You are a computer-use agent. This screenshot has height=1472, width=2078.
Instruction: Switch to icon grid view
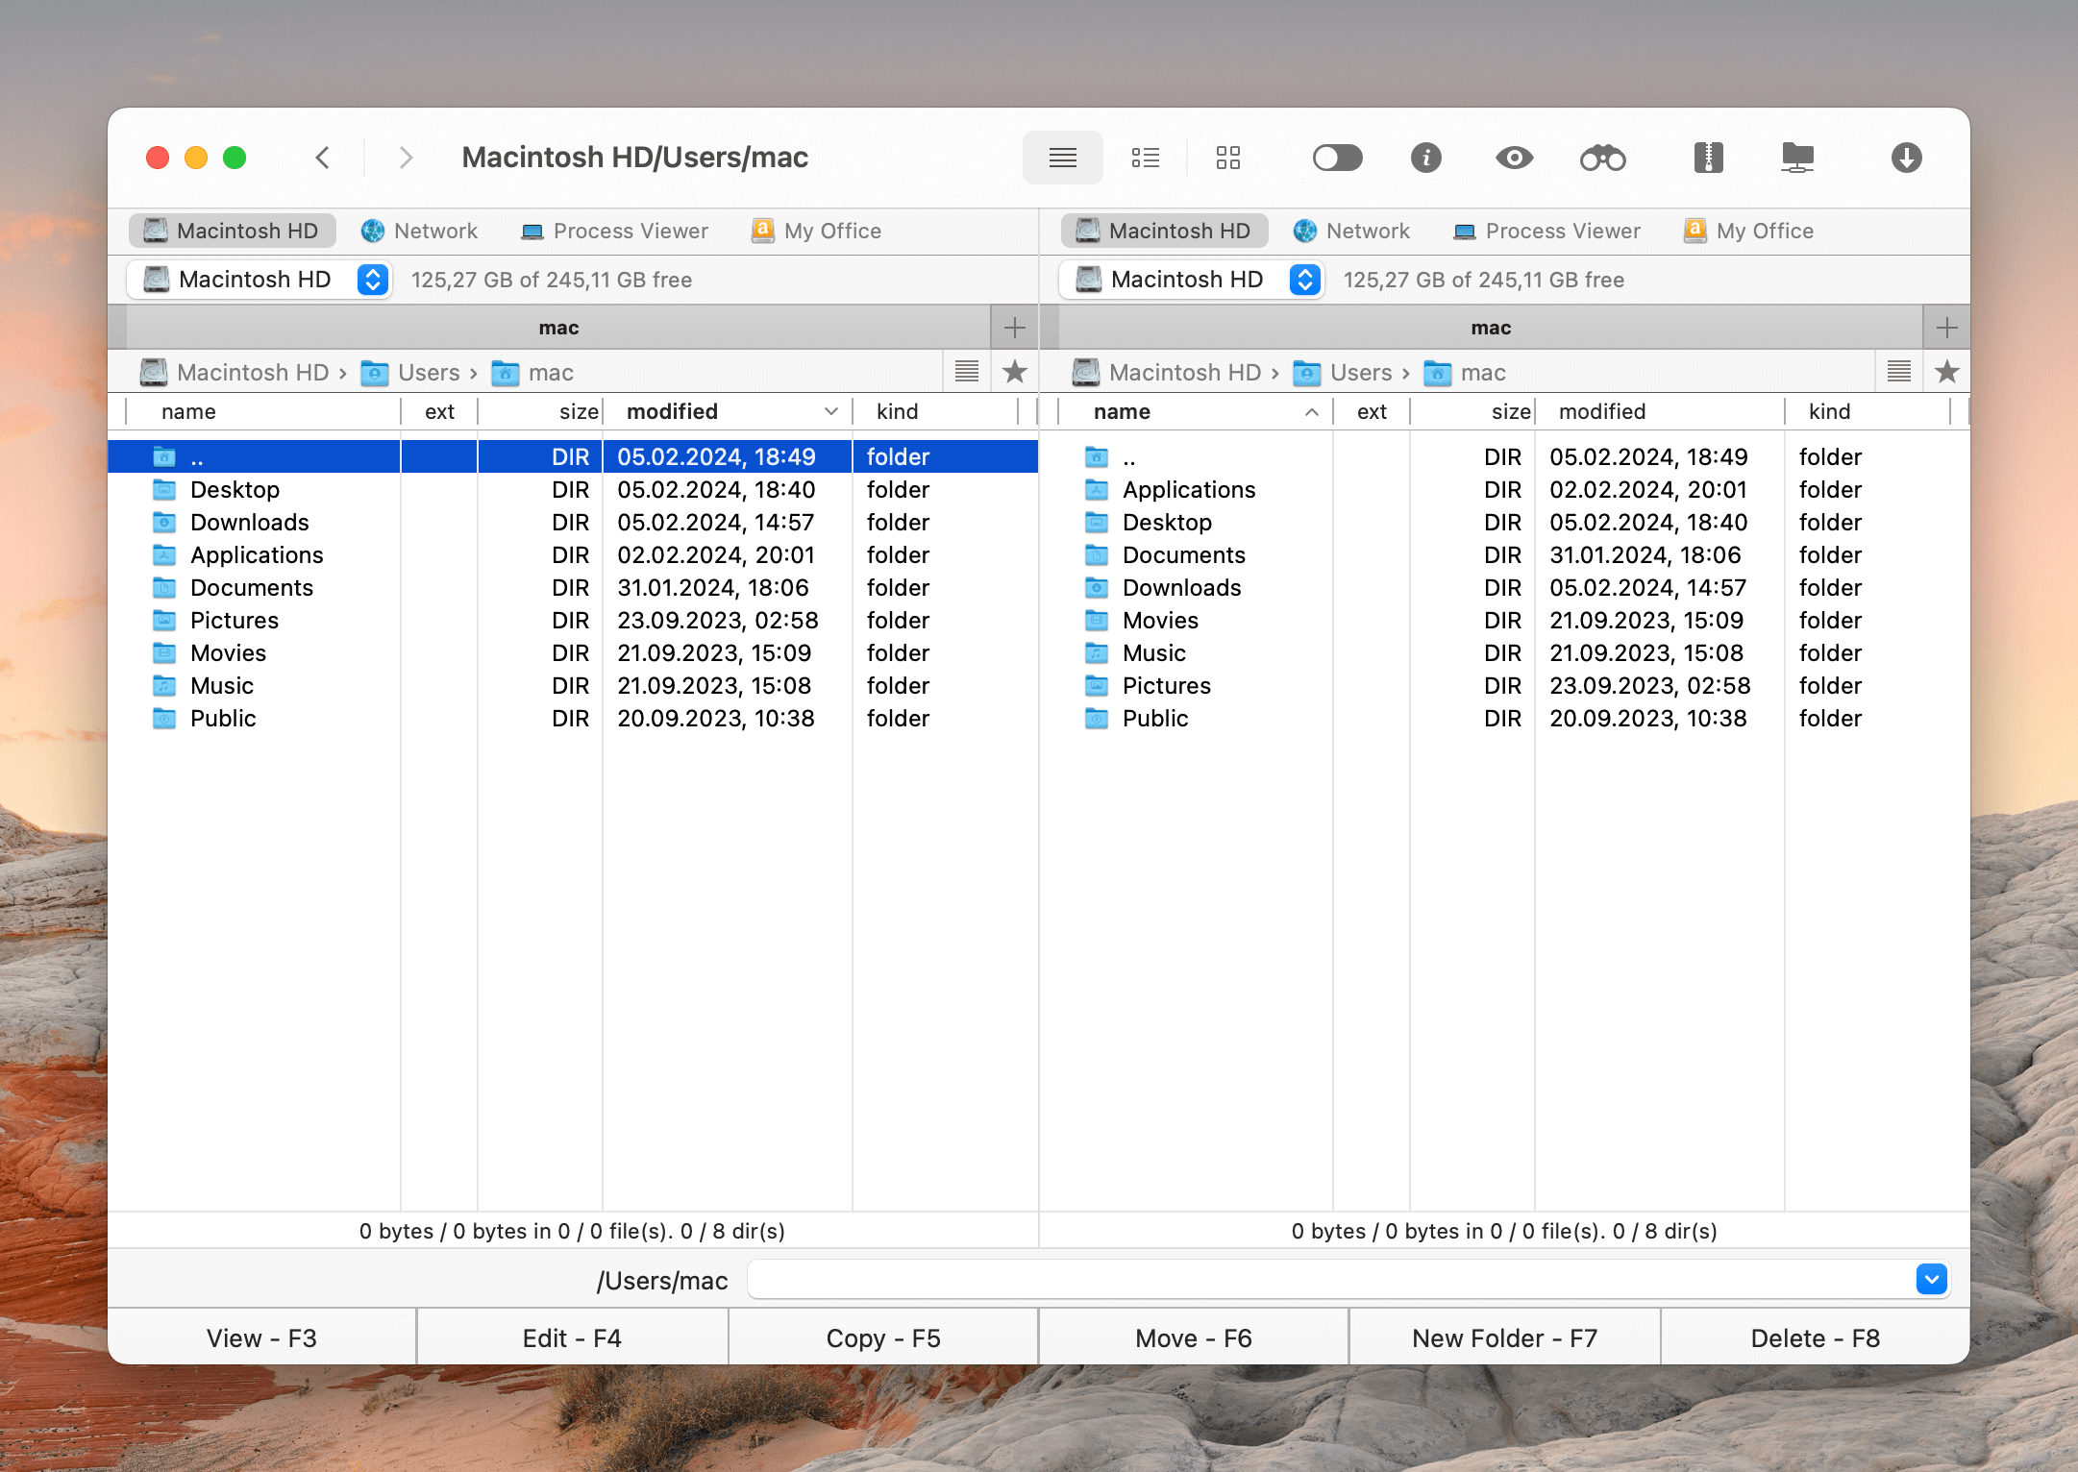1227,158
